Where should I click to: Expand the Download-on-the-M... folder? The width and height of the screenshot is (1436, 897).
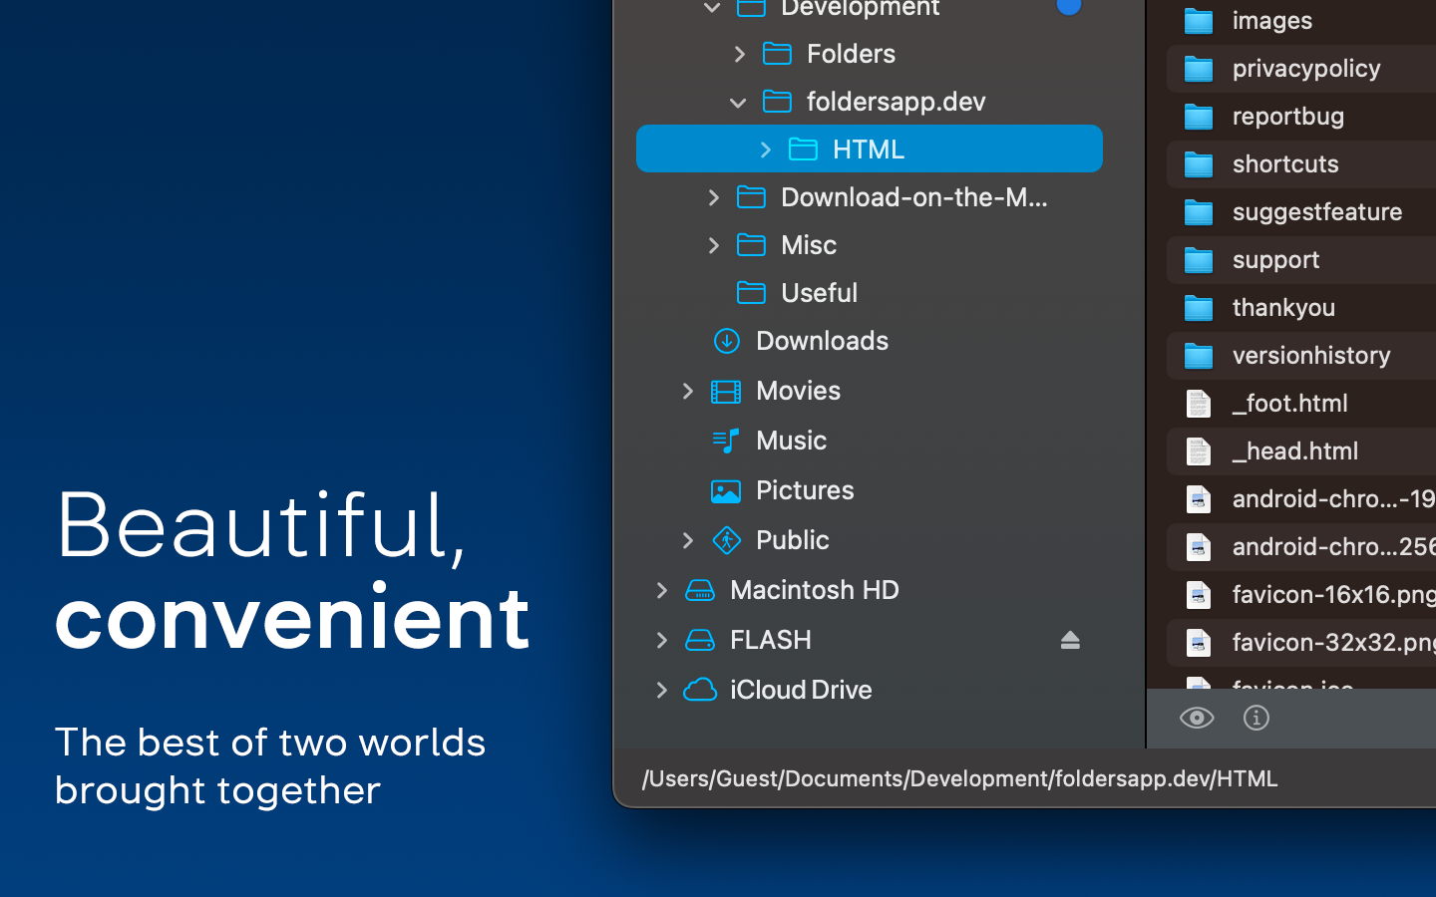[x=713, y=197]
